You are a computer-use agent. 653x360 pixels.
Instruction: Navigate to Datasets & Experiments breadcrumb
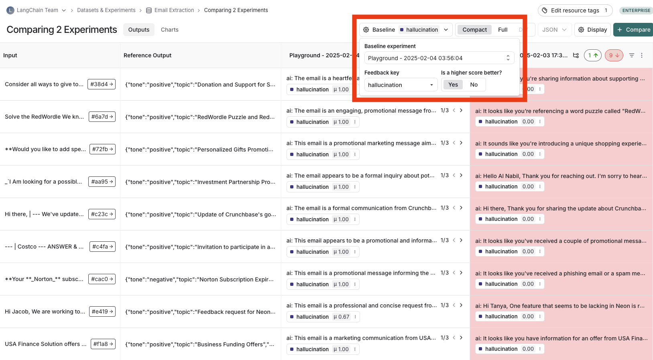pyautogui.click(x=106, y=10)
